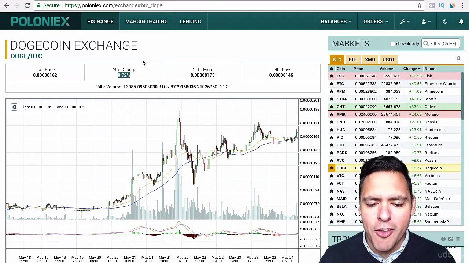The width and height of the screenshot is (469, 263).
Task: Reload the Poloniex page
Action: pyautogui.click(x=27, y=5)
